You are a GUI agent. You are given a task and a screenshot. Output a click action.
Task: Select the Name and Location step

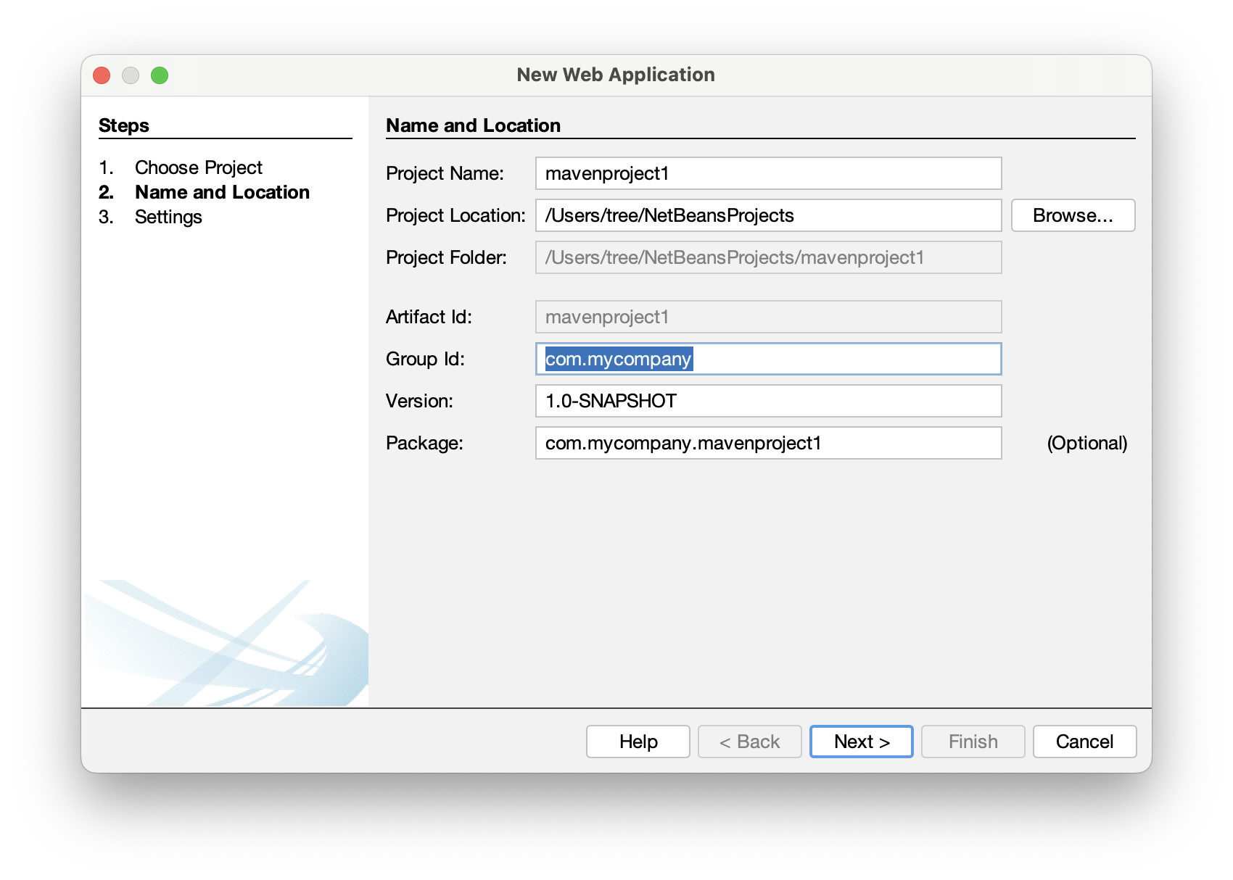(222, 192)
